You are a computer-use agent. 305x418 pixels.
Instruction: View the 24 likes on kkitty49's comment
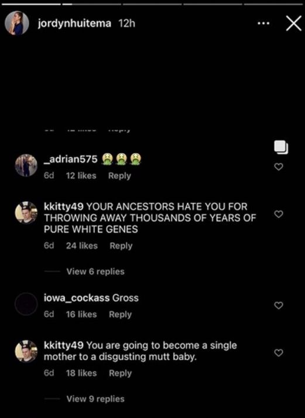point(82,246)
